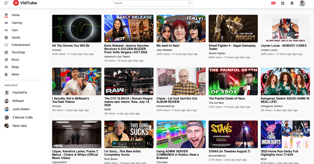The image size is (314, 164).
Task: Open the MrBeast hiding video thumbnail
Action: (77, 81)
